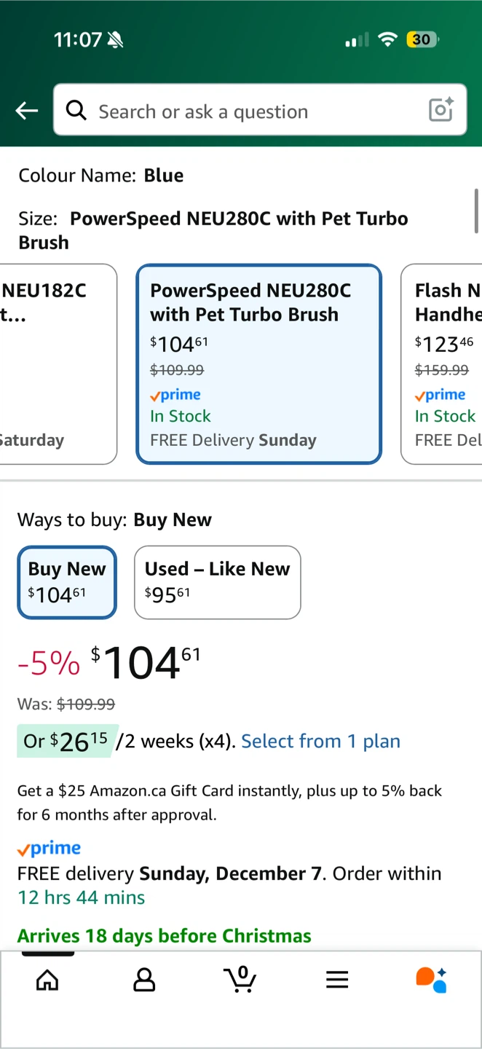The height and width of the screenshot is (1049, 482).
Task: Select the Buy New option
Action: 67,582
